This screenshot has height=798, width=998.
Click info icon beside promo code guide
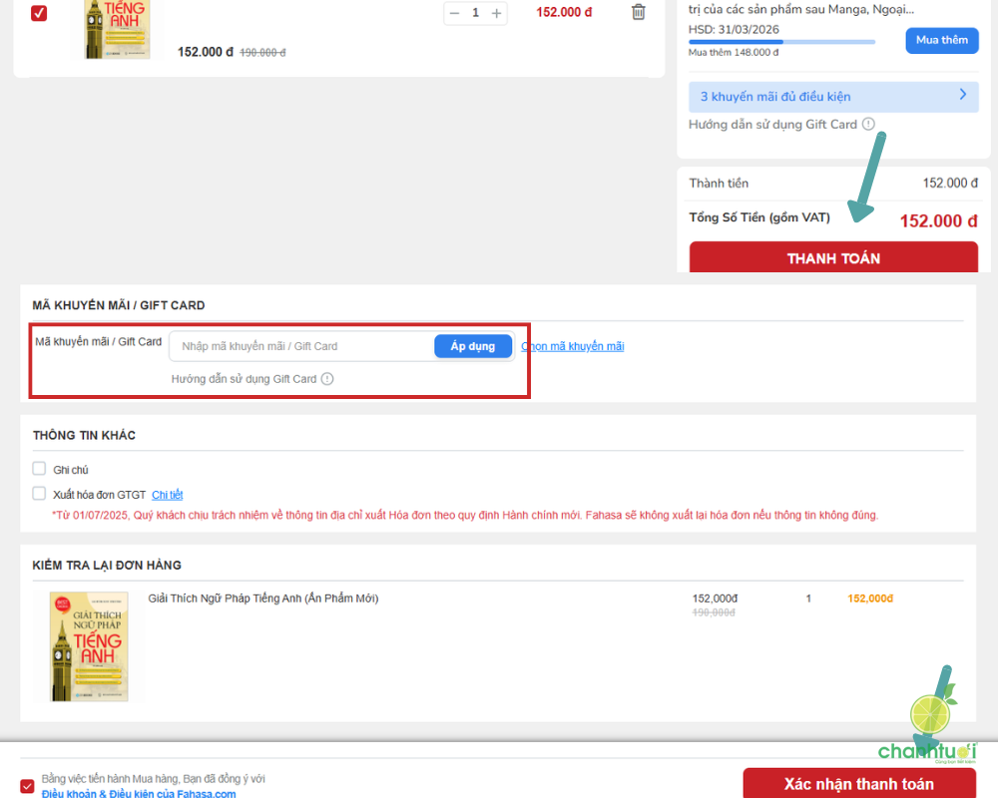[x=327, y=379]
